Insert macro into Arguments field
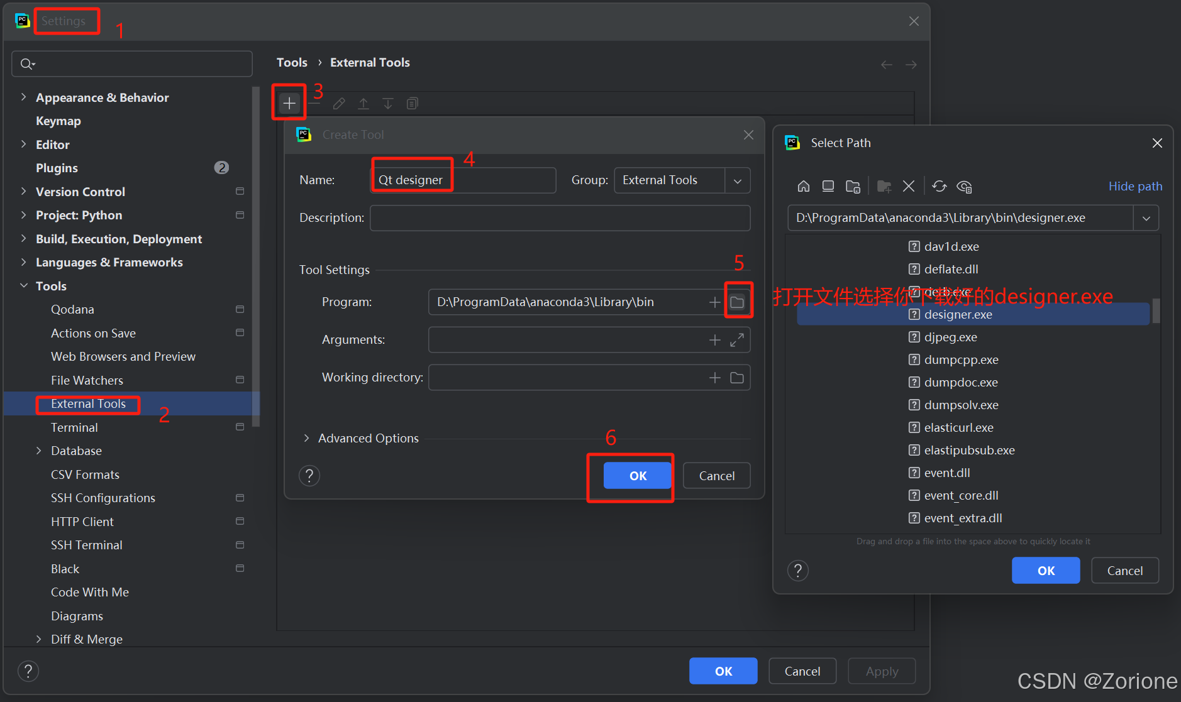 715,340
